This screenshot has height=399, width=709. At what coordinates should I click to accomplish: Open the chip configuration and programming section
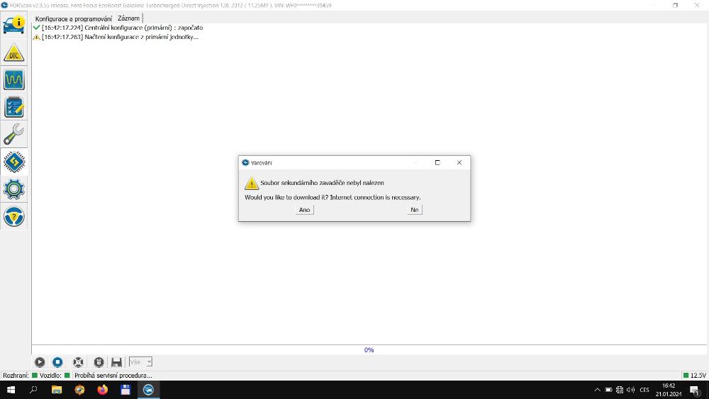click(x=14, y=162)
